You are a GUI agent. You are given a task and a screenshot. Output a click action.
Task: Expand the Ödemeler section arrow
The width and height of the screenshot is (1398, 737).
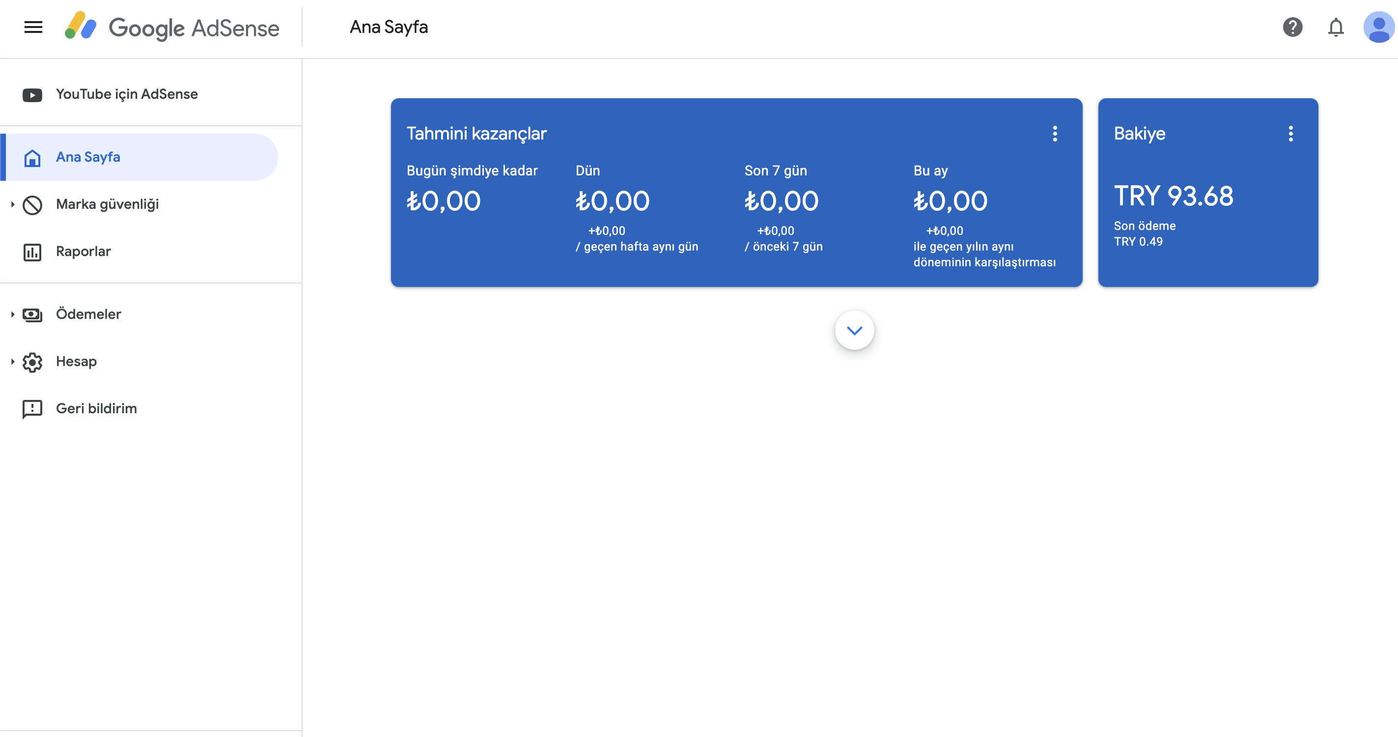click(x=12, y=314)
